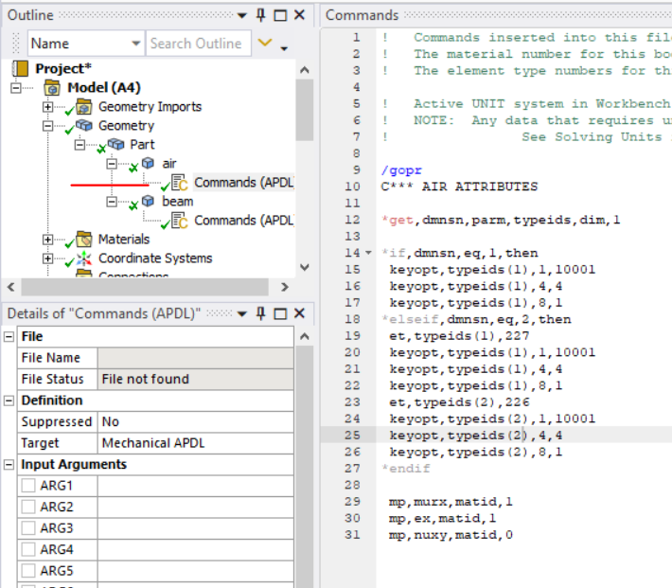Collapse the beam body node
This screenshot has width=672, height=588.
(112, 202)
